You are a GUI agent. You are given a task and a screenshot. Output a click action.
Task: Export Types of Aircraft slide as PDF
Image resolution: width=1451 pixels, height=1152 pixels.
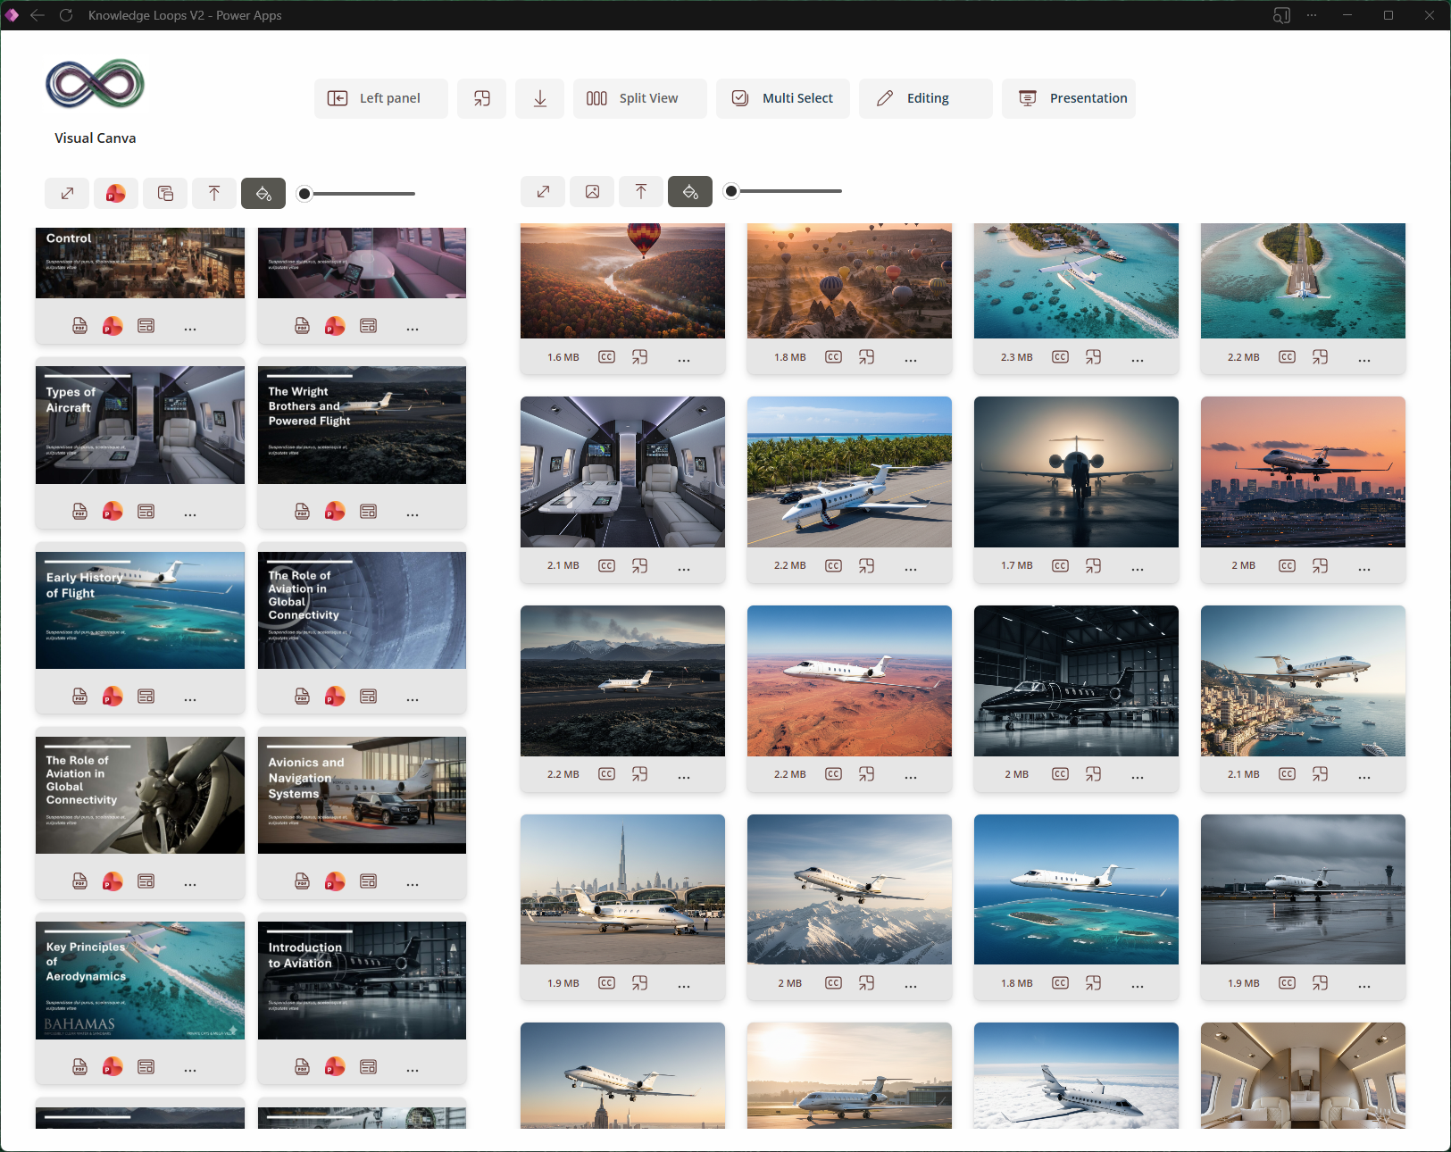click(x=80, y=511)
